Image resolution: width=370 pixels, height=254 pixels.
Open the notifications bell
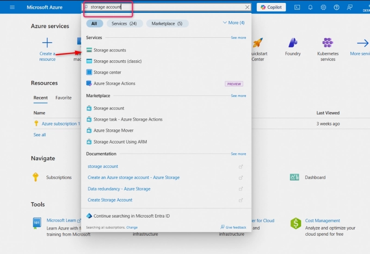pyautogui.click(x=310, y=7)
